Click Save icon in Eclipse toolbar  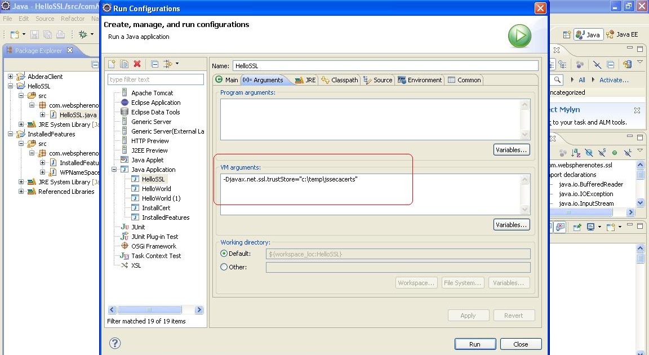pos(34,34)
